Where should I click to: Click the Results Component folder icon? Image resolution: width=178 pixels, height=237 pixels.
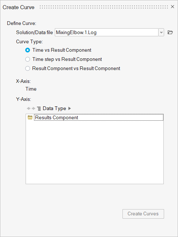tap(30, 117)
